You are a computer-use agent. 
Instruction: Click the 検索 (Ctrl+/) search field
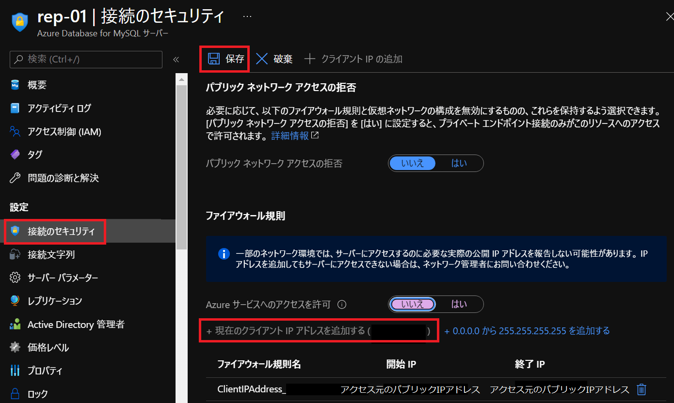click(86, 59)
